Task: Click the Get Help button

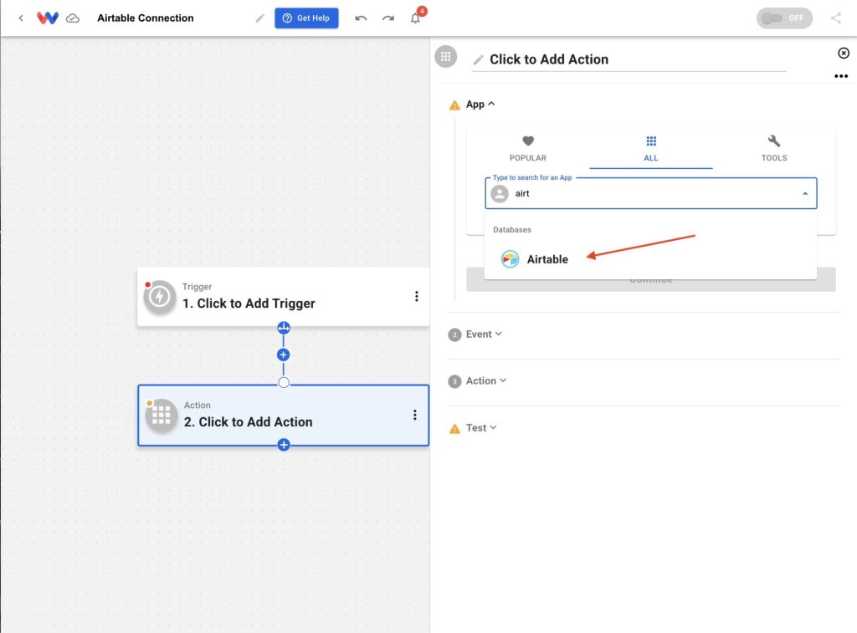Action: 306,18
